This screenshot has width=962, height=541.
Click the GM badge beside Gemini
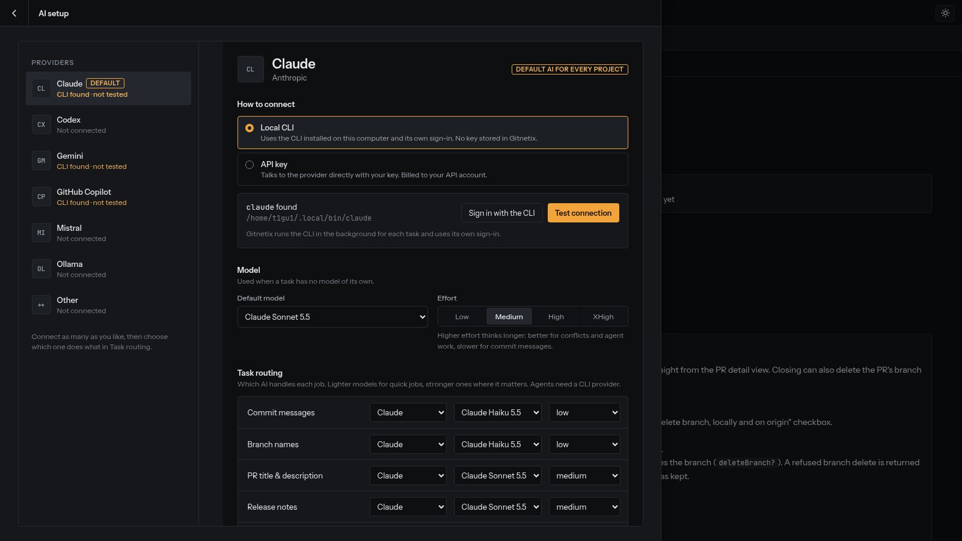[x=41, y=160]
